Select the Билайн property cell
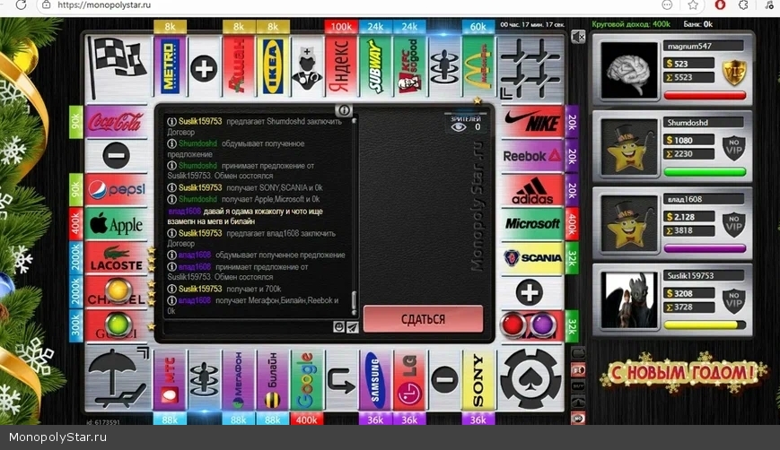Screen dimensions: 780x450 coord(273,380)
